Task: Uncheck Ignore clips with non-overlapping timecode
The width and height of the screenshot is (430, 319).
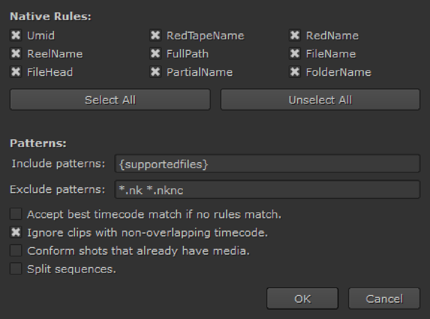Action: coord(16,233)
